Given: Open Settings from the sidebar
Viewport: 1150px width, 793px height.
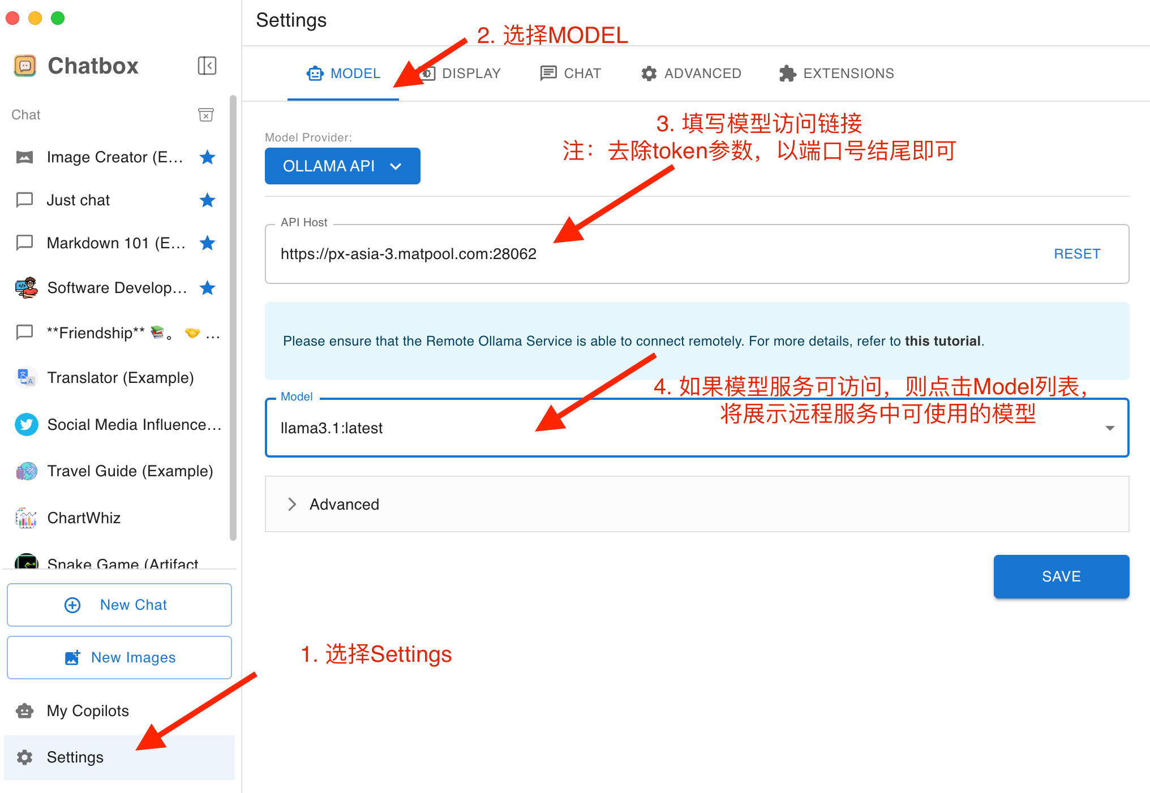Looking at the screenshot, I should (x=119, y=757).
